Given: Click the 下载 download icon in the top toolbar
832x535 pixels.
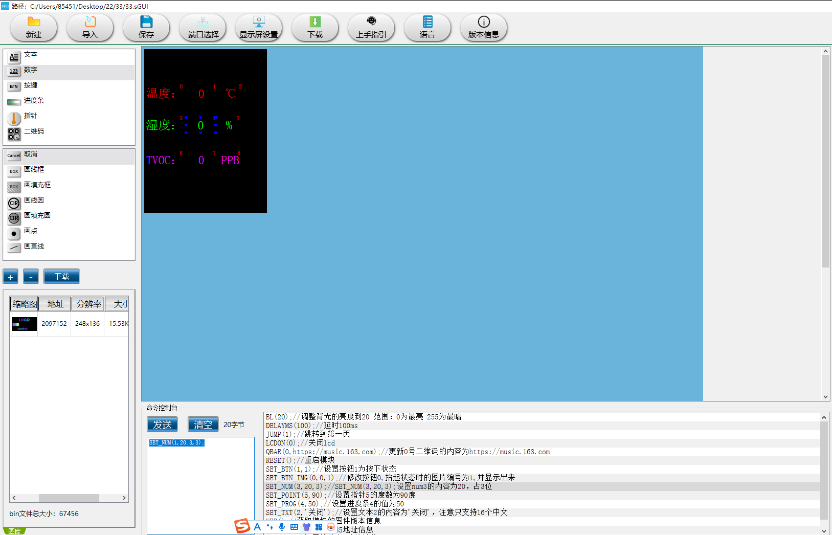Looking at the screenshot, I should [315, 28].
